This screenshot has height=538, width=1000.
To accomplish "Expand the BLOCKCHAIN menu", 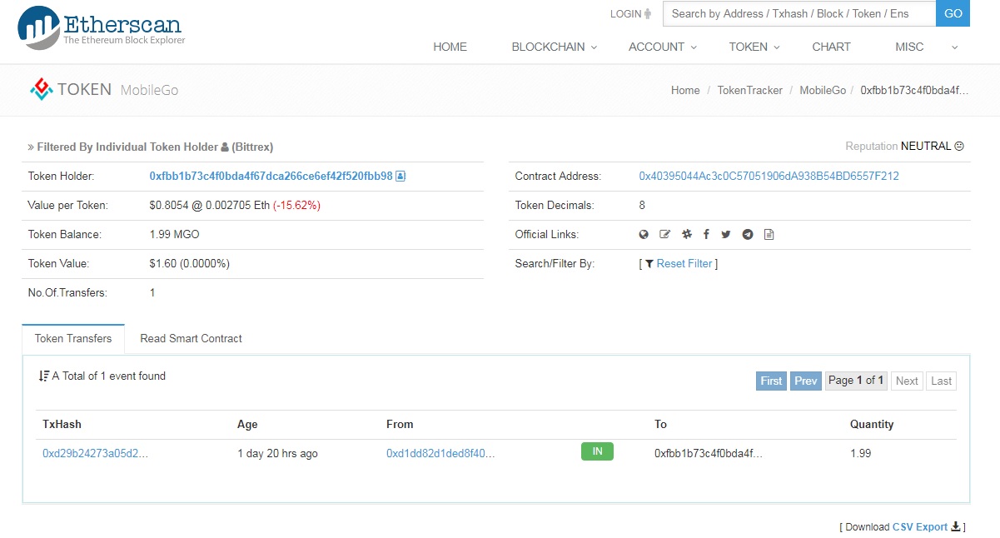I will [555, 47].
